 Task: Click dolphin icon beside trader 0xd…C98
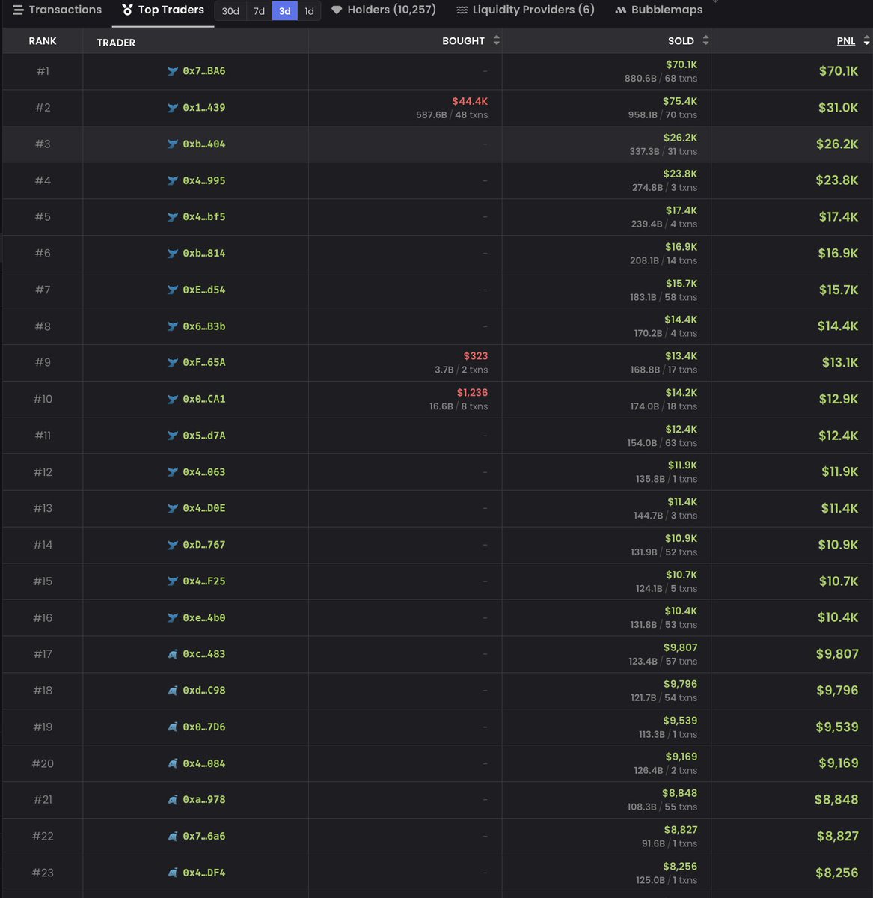click(173, 691)
